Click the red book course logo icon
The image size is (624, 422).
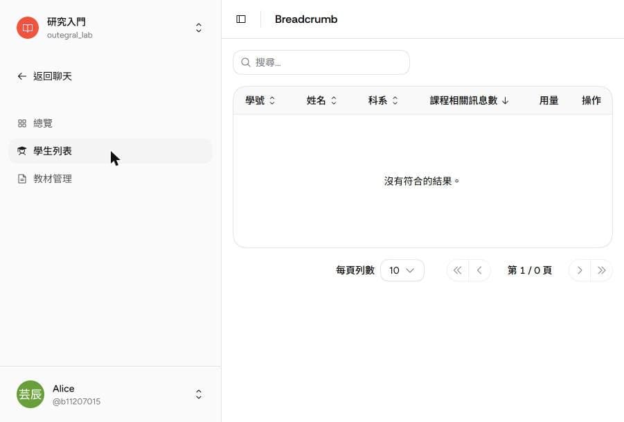28,28
